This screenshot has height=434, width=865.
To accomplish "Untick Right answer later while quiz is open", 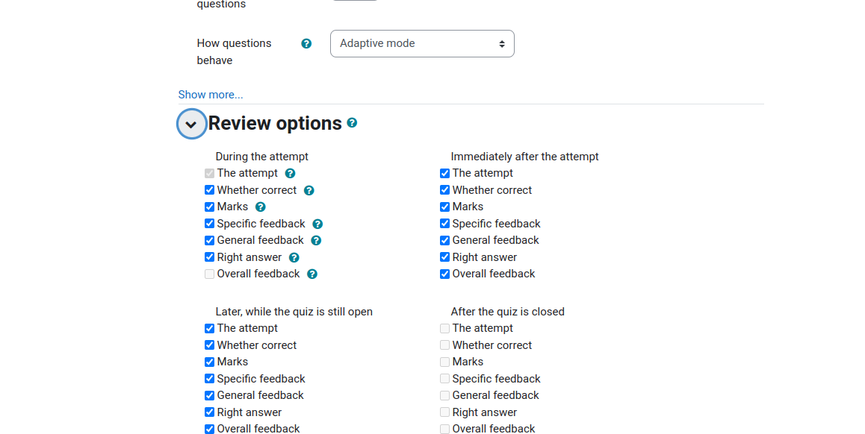I will 210,412.
